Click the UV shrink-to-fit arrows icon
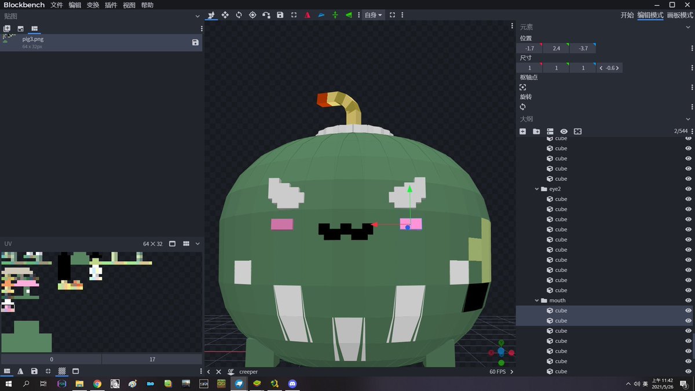 tap(48, 371)
